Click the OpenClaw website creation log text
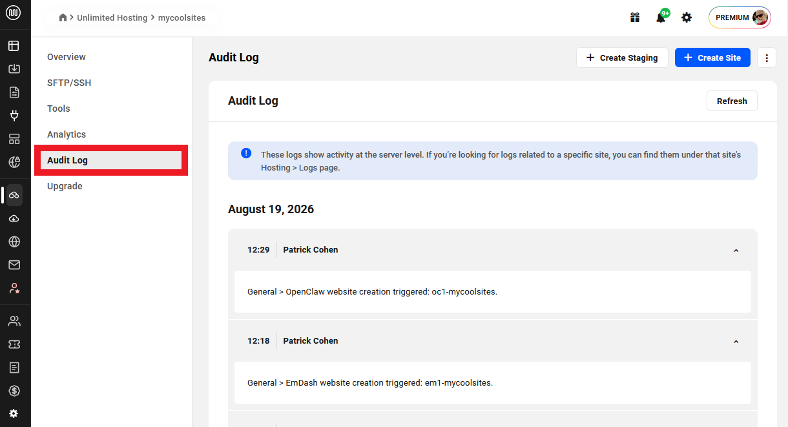 coord(372,291)
